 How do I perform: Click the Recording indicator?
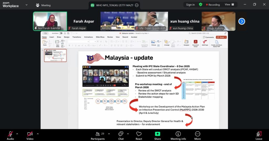[213, 4]
